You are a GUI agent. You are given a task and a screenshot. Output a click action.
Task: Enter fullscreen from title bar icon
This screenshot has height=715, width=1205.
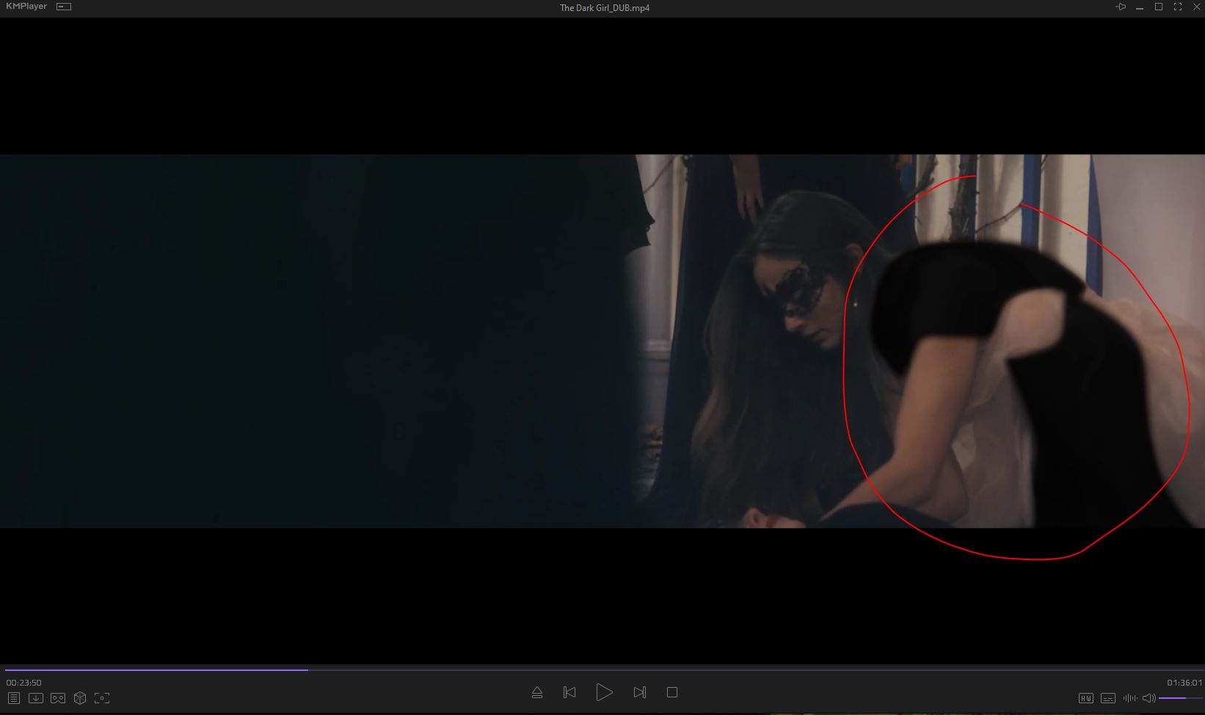[1178, 7]
